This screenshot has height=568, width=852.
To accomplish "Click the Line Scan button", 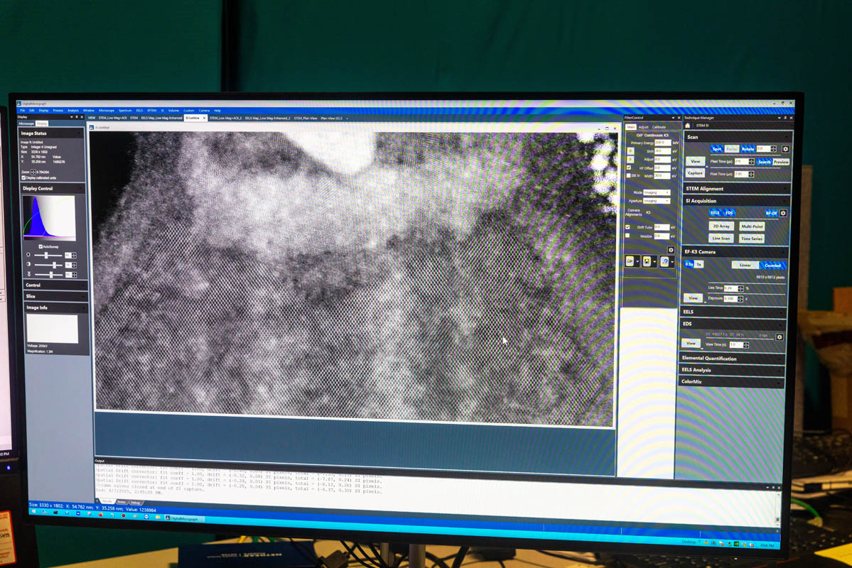I will [721, 239].
